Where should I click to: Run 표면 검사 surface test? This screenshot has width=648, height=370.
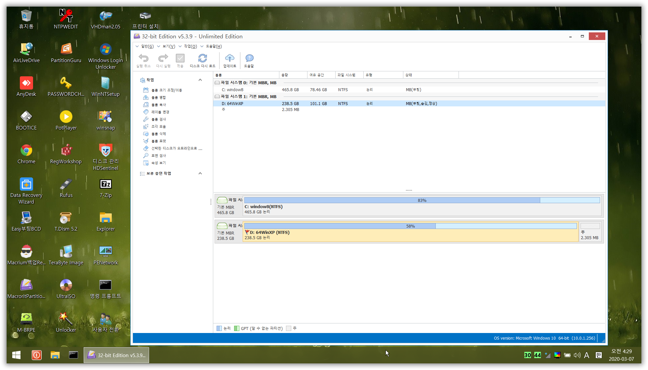(159, 156)
